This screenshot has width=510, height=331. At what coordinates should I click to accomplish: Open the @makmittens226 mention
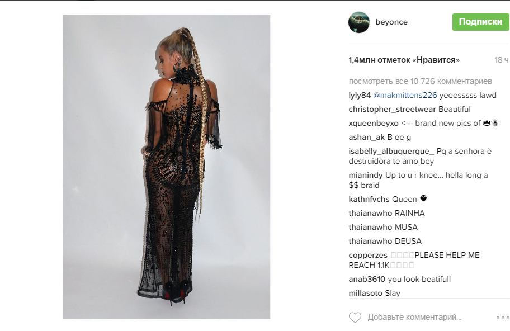[405, 95]
